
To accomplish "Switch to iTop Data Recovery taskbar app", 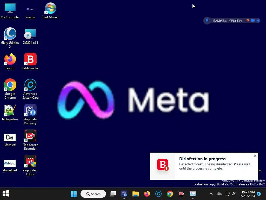I will pyautogui.click(x=124, y=194).
